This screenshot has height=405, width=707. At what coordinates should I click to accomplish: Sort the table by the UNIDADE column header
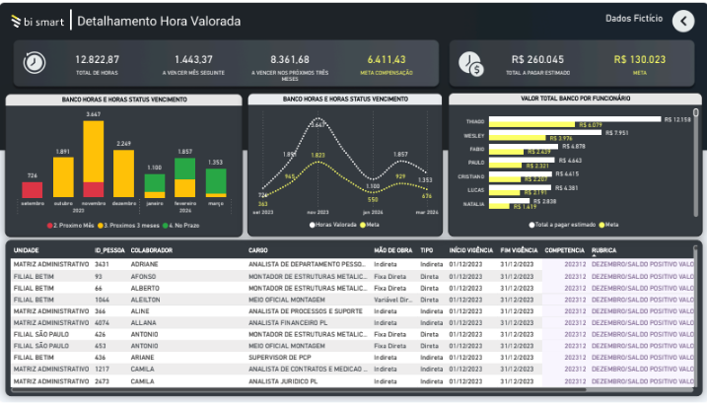27,250
